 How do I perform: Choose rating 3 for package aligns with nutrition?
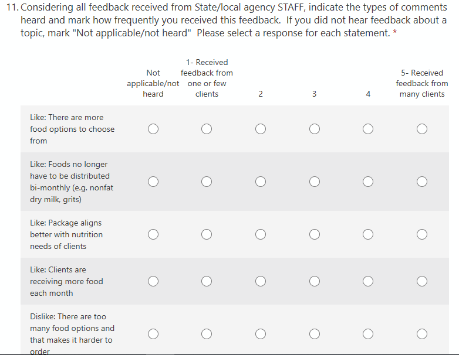[x=315, y=234]
